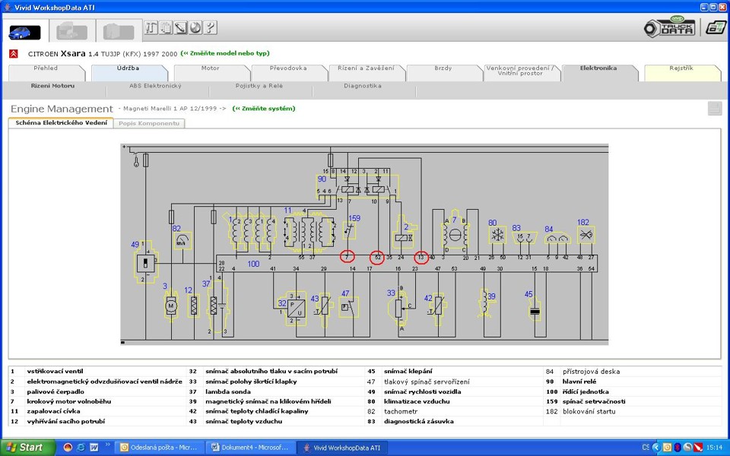Viewport: 730px width, 456px height.
Task: Open the Brzdy tab
Action: pos(444,73)
